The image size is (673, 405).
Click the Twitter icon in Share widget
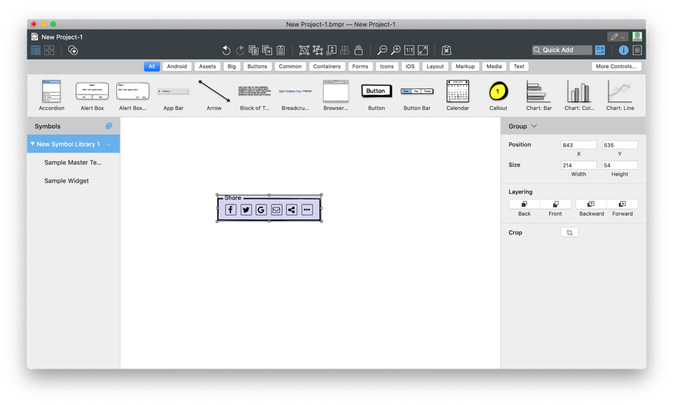point(246,210)
